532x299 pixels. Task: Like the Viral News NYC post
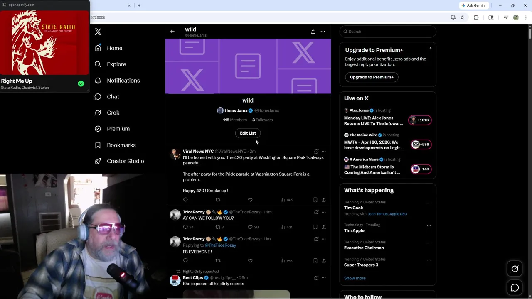tap(250, 200)
